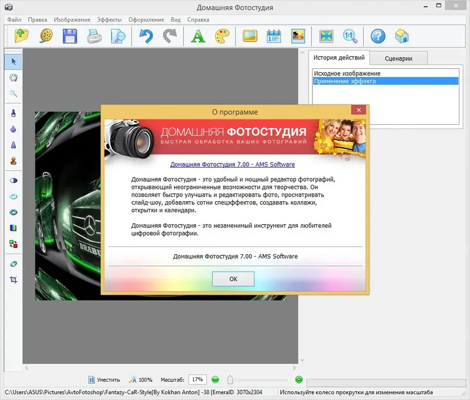Select the brush tool in the left sidebar
The width and height of the screenshot is (470, 400).
click(14, 113)
